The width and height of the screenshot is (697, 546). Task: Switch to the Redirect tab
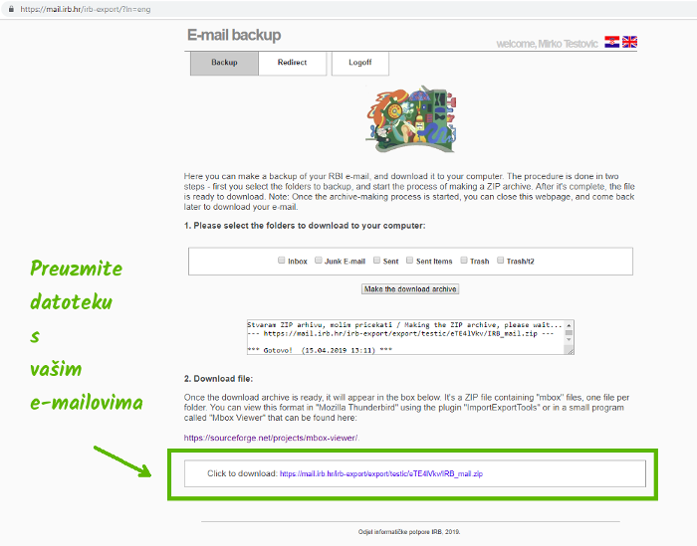[293, 63]
